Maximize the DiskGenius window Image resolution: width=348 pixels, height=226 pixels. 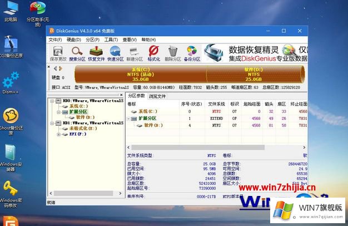(284, 31)
